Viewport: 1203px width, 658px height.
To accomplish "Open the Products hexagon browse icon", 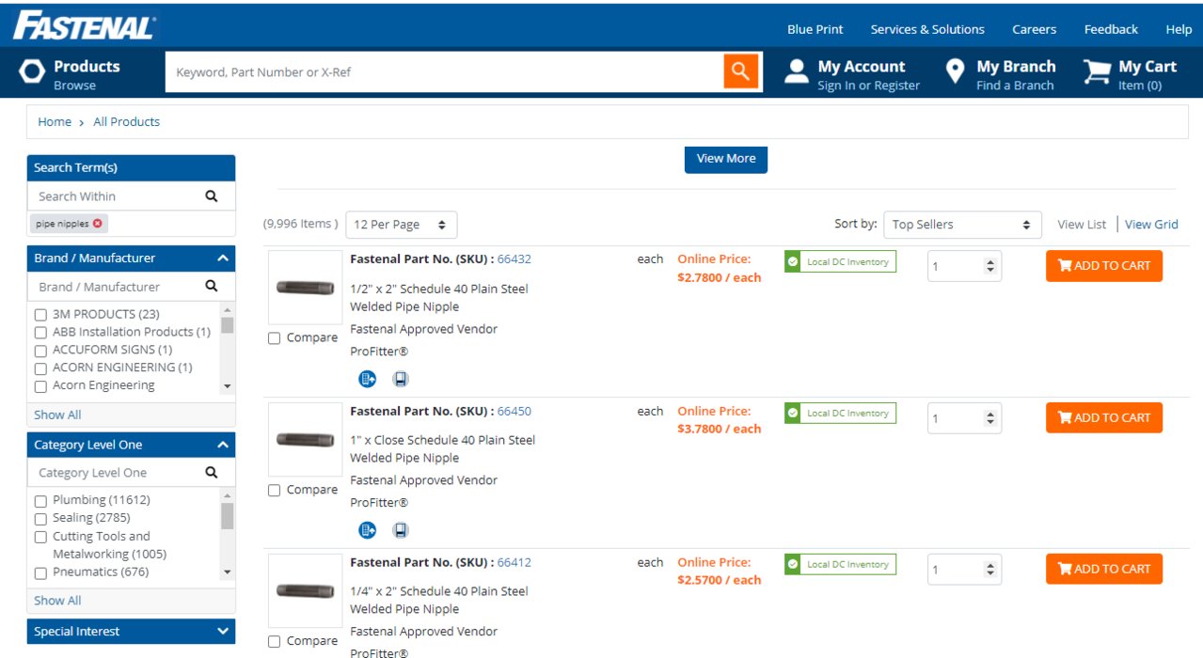I will coord(32,72).
